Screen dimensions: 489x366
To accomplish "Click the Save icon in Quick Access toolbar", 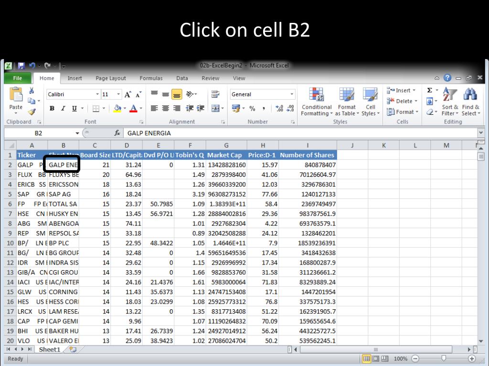I will [21, 66].
